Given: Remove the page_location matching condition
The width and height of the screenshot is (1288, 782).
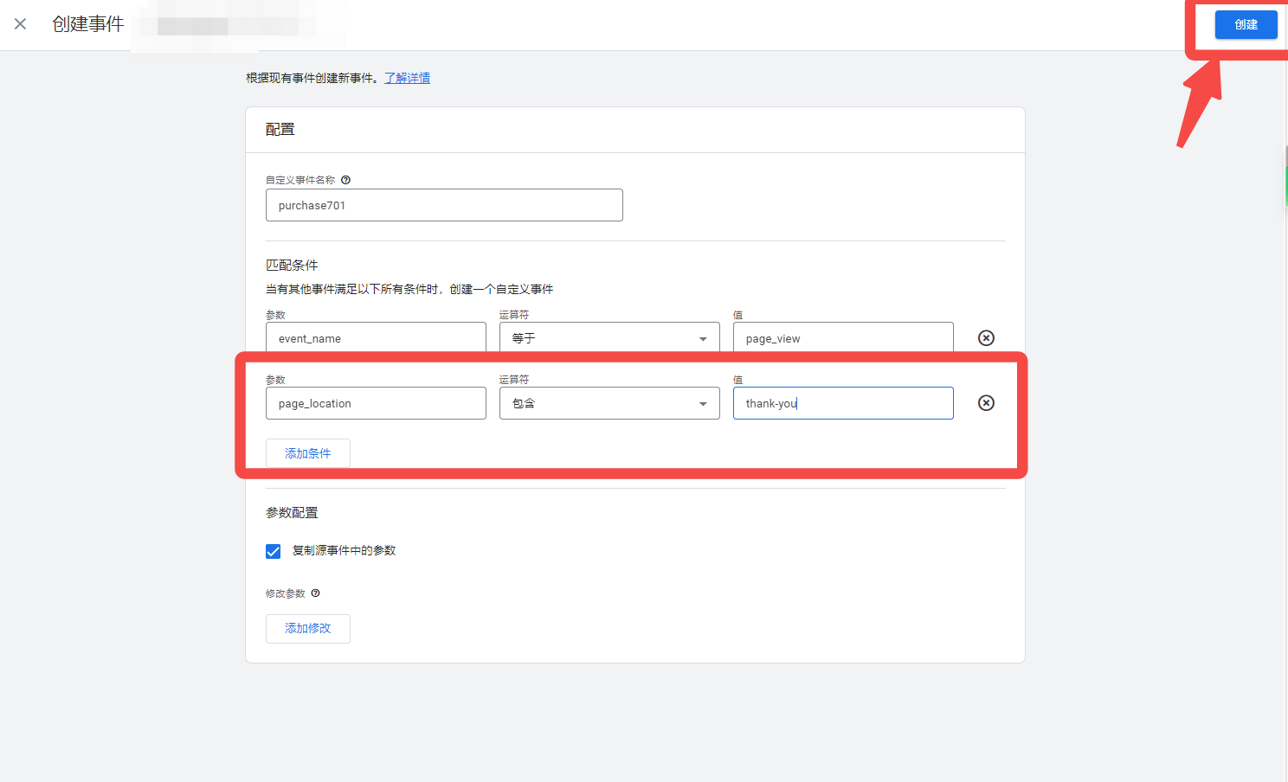Looking at the screenshot, I should (986, 402).
